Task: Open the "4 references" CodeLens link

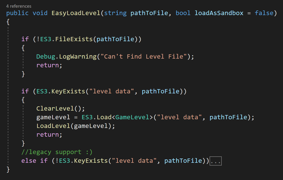Action: (x=18, y=6)
